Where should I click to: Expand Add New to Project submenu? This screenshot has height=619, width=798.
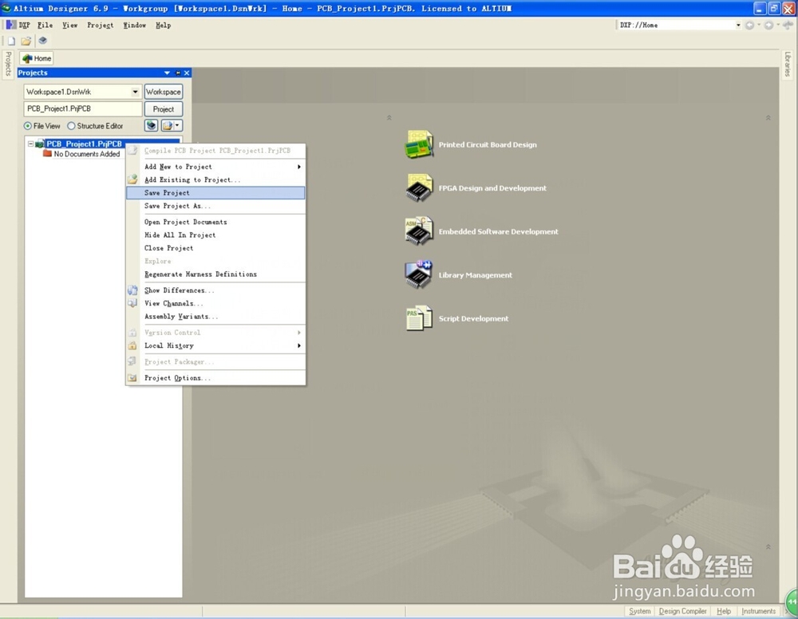click(298, 167)
